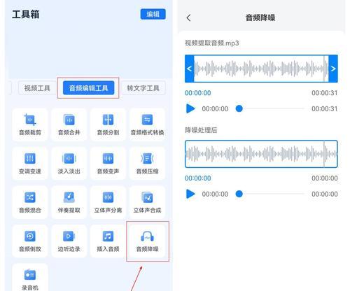
Task: Open the 音频合并 merge tool
Action: point(69,125)
